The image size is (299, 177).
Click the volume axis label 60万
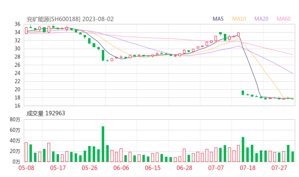15,130
